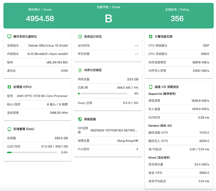Click the CPU single-core score 1337
Image resolution: width=216 pixels, height=191 pixels.
(x=206, y=45)
